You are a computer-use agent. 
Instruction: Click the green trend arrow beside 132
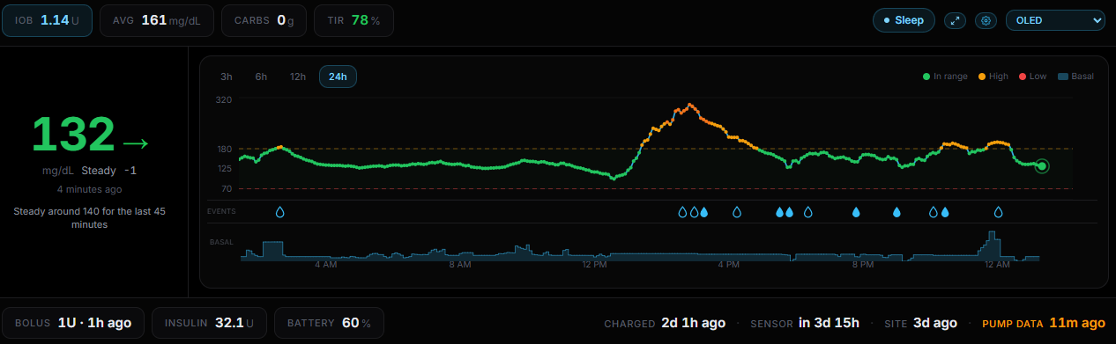pyautogui.click(x=136, y=143)
